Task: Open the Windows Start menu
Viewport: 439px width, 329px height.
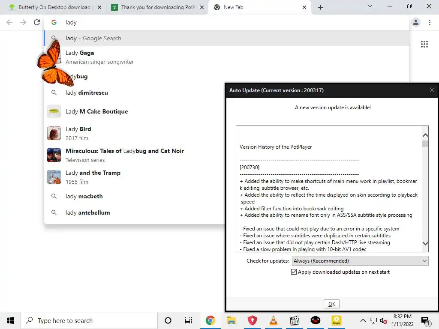Action: click(x=10, y=320)
